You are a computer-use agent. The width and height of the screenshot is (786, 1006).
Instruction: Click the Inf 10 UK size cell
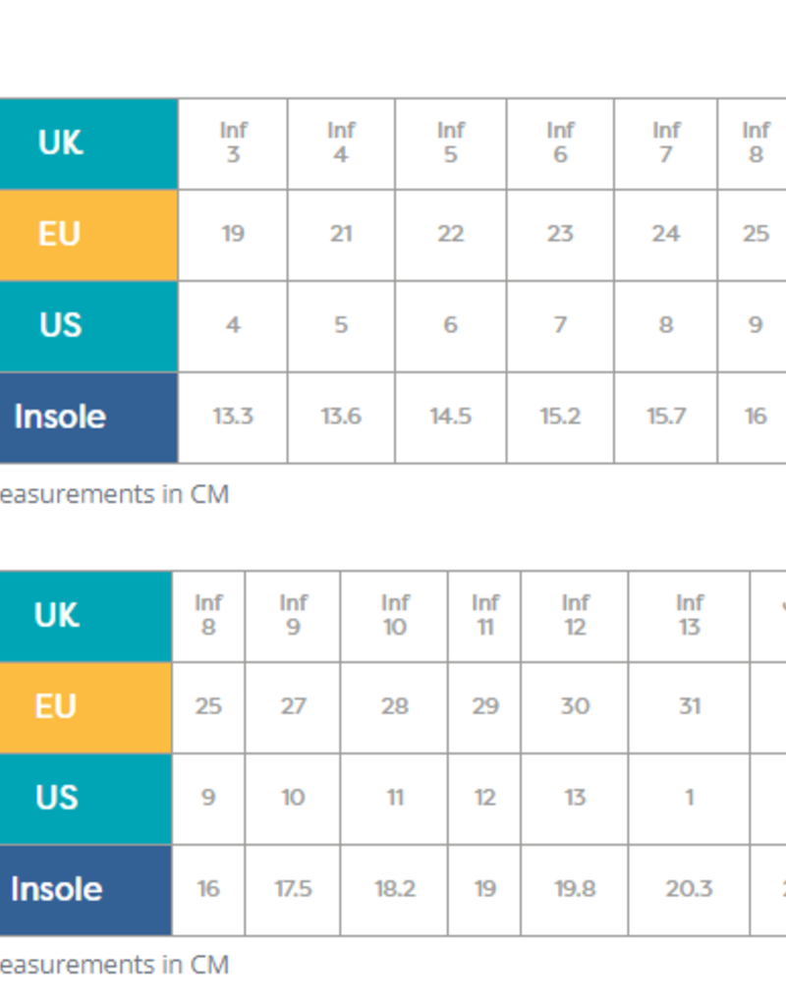pos(394,615)
